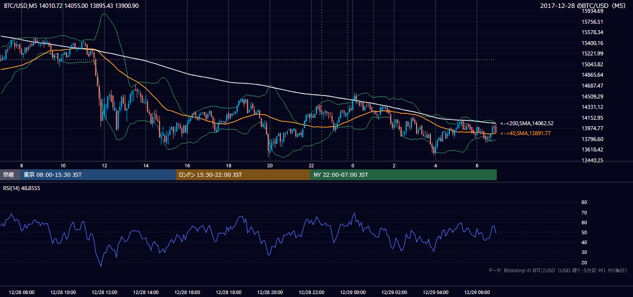Click the price axis value 15400.16
Screen dimensions: 633x297
click(592, 43)
